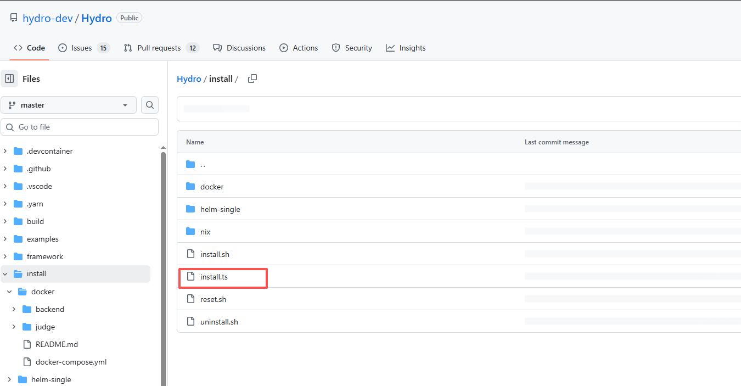Click the file tree vertical scrollbar
The width and height of the screenshot is (741, 386).
163,264
